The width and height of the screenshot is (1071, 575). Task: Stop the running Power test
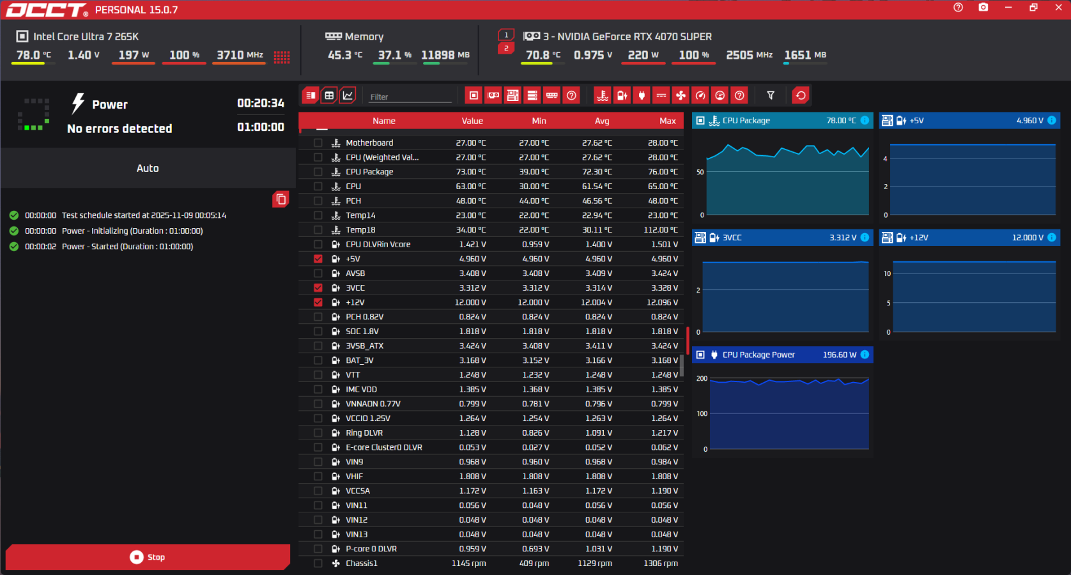click(x=148, y=557)
